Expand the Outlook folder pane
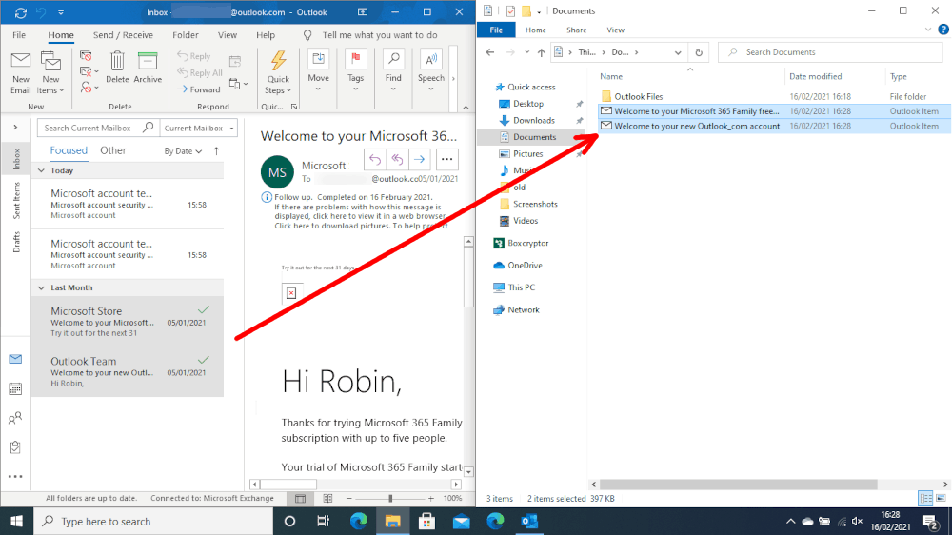 coord(16,128)
